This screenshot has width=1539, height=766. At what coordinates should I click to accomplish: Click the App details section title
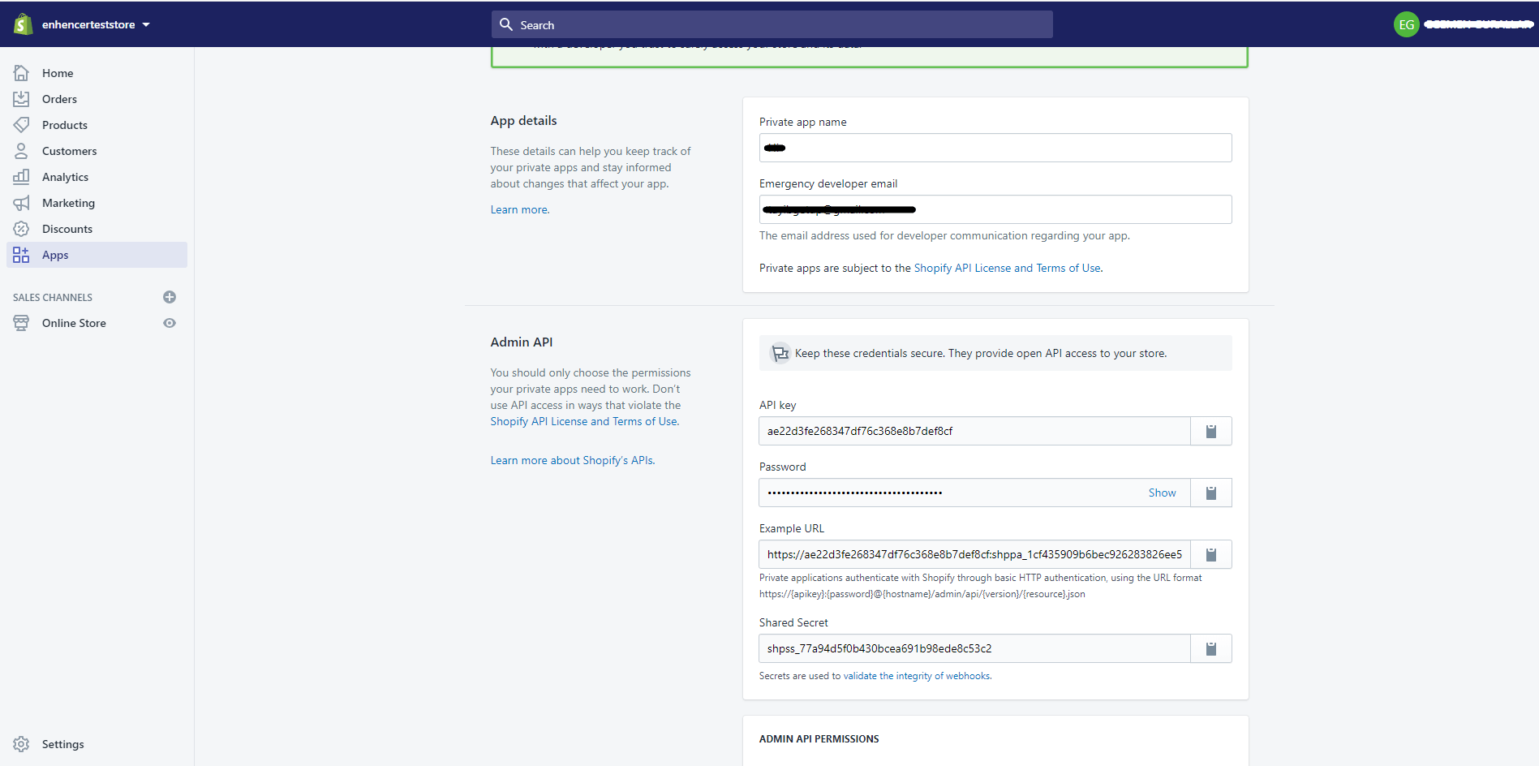click(x=523, y=120)
